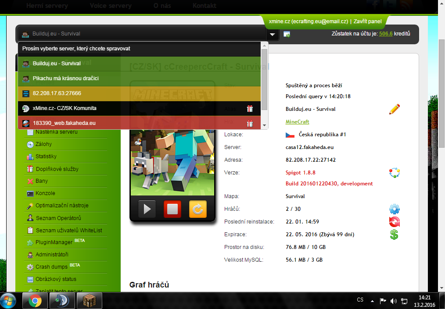The width and height of the screenshot is (445, 309).
Task: Select xMine.cz- CZ/SK Komunita server
Action: point(139,108)
